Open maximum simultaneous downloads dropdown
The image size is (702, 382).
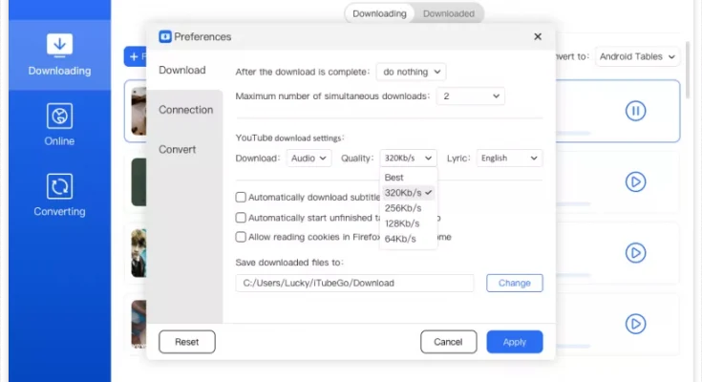[x=471, y=96]
